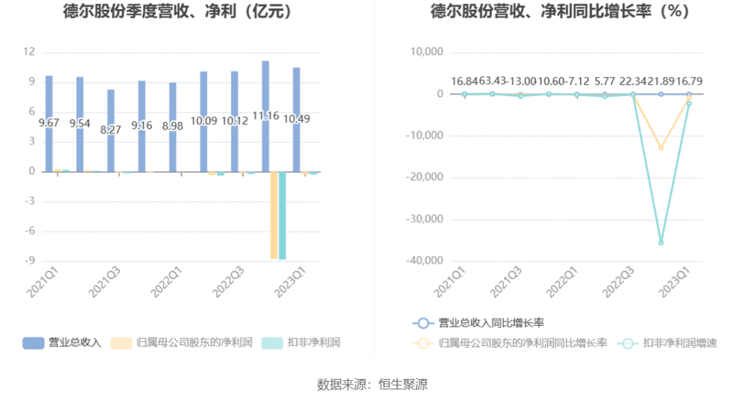This screenshot has height=401, width=745.
Task: Click the 归属母公司股东的净利润同比增长率 legend marker
Action: tap(423, 342)
